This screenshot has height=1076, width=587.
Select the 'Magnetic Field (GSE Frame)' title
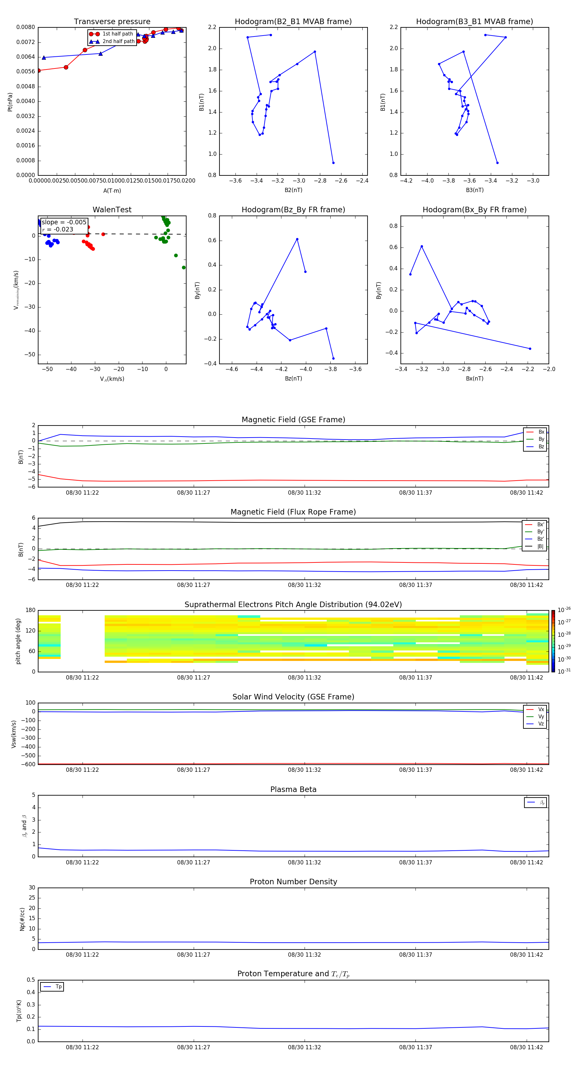(293, 420)
